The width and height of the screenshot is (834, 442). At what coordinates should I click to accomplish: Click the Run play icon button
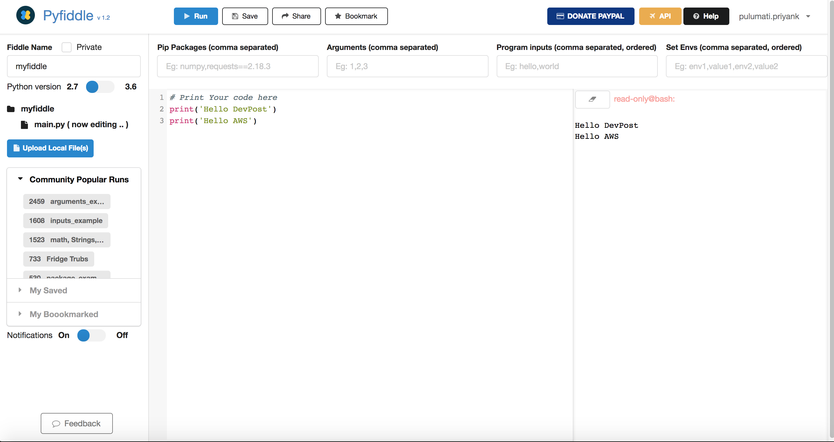pyautogui.click(x=195, y=16)
